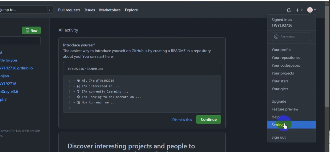Select Settings from user menu
The image size is (330, 152).
(291, 125)
